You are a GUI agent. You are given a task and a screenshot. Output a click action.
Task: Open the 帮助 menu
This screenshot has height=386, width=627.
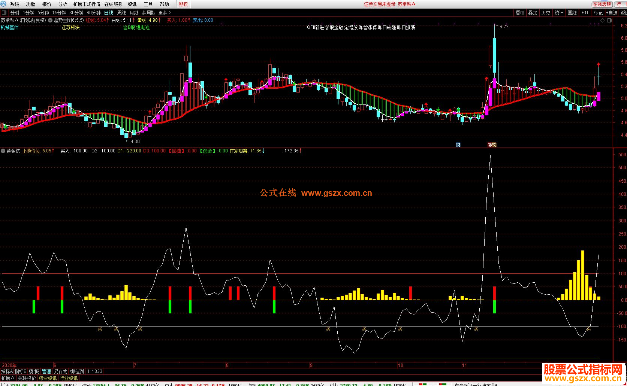click(x=164, y=4)
